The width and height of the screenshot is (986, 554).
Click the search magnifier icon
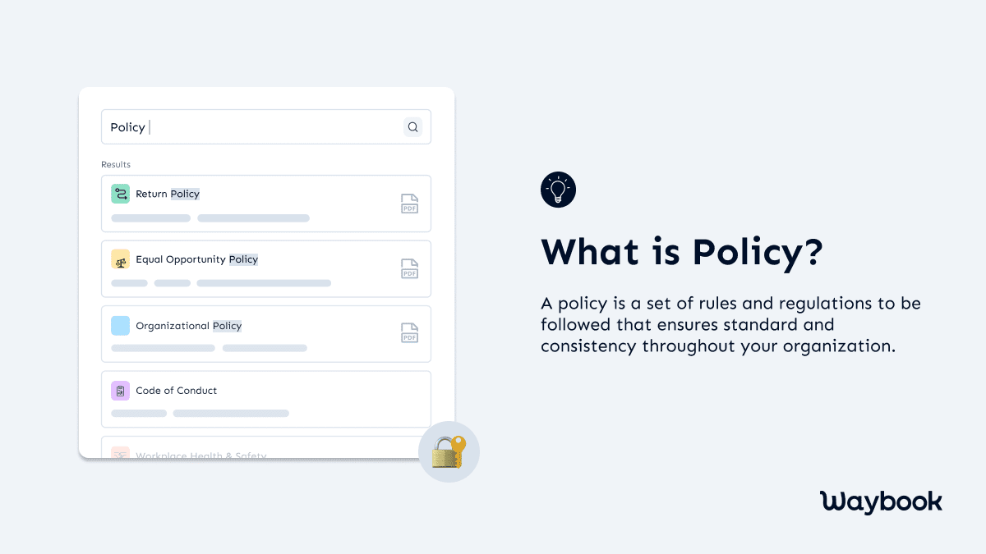tap(412, 126)
